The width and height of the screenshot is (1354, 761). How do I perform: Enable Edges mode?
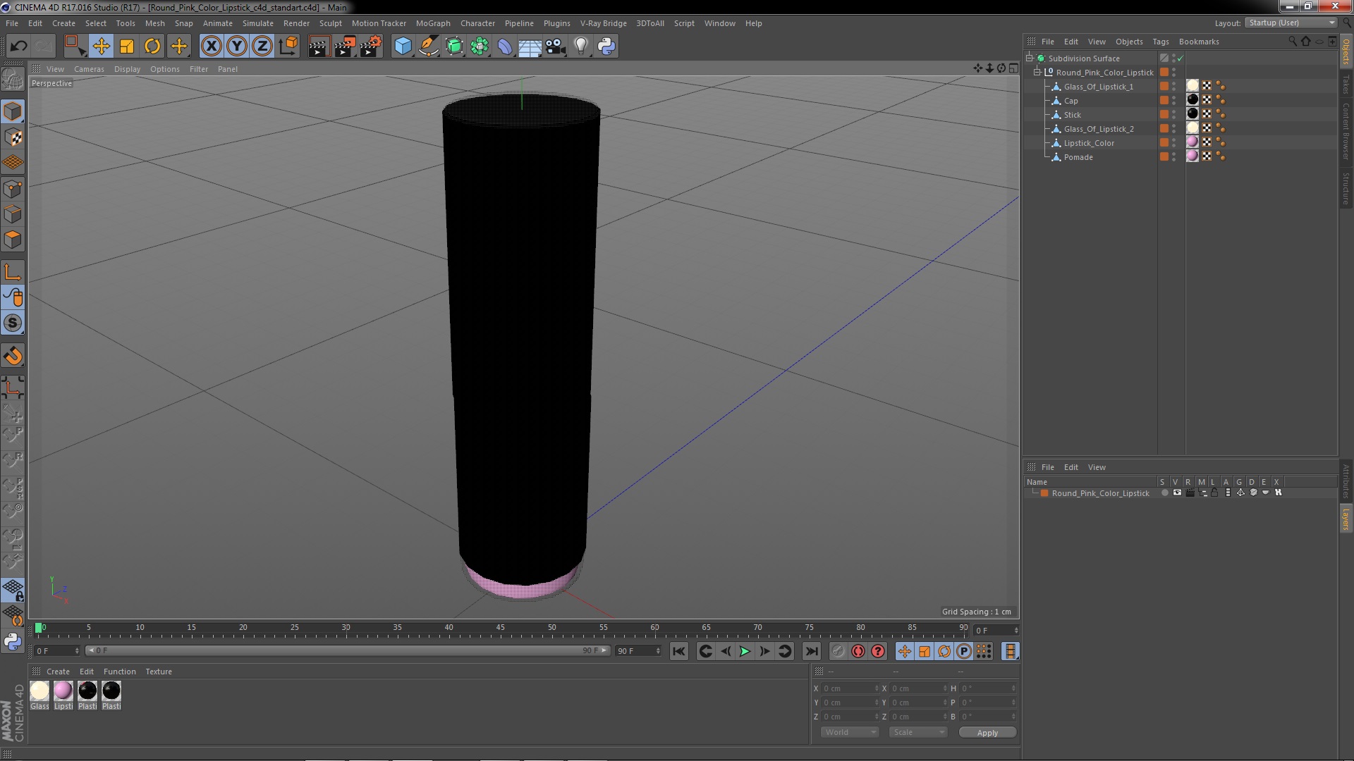coord(13,214)
